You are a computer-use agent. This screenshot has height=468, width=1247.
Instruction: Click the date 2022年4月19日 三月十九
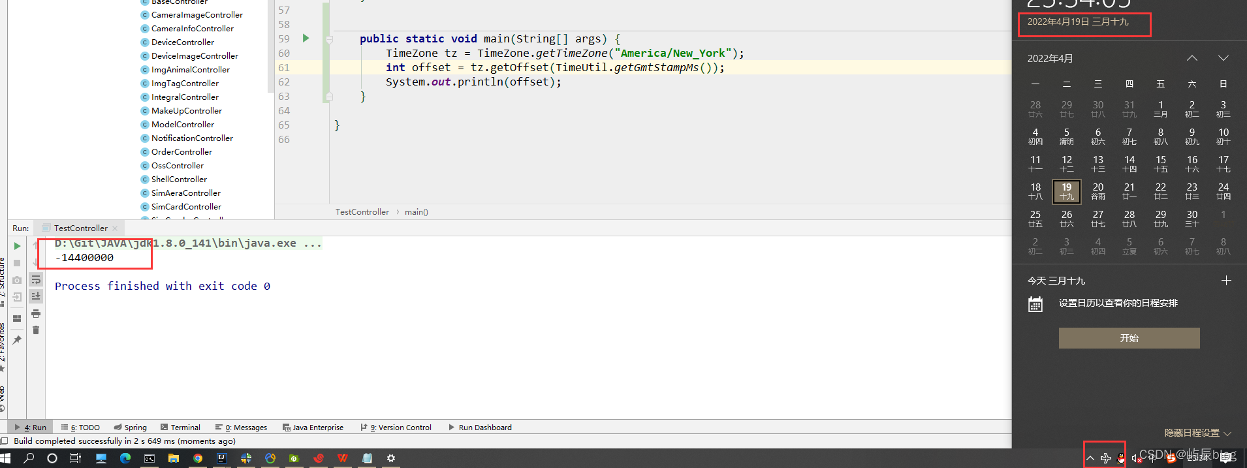[1078, 22]
